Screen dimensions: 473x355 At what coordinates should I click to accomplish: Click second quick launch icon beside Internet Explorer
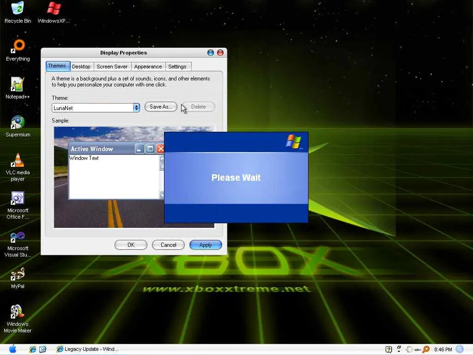(42, 349)
